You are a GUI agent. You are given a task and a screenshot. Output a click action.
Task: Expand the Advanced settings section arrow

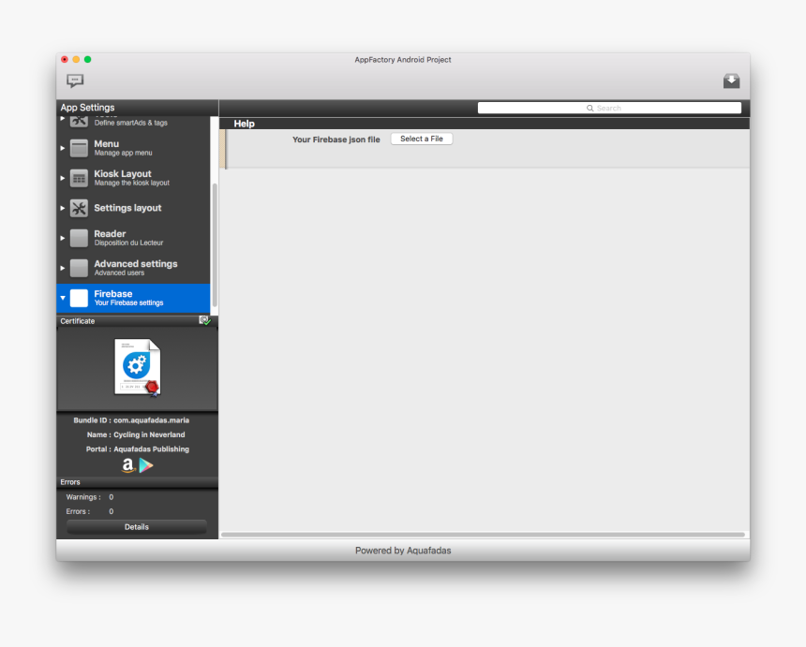click(x=63, y=268)
